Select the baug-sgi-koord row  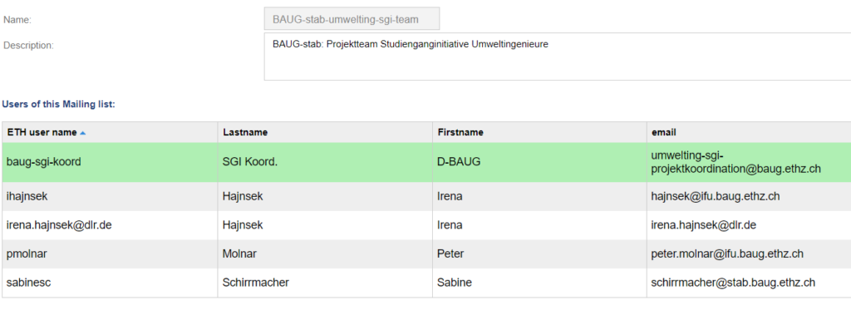426,162
